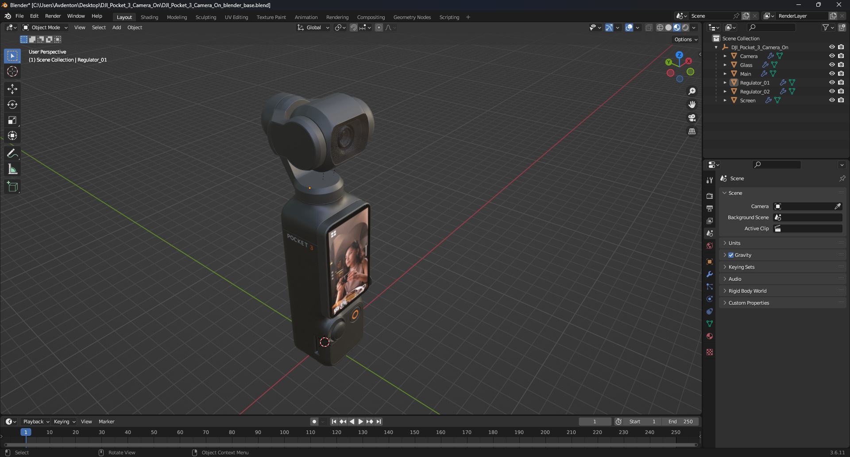Screen dimensions: 850x457
Task: Open the Physics properties tab
Action: click(710, 299)
